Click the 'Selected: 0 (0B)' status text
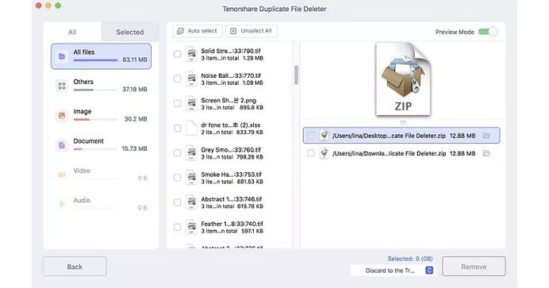 (x=410, y=259)
